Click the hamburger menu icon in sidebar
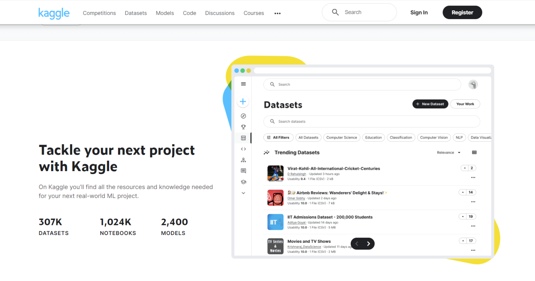 (x=243, y=84)
